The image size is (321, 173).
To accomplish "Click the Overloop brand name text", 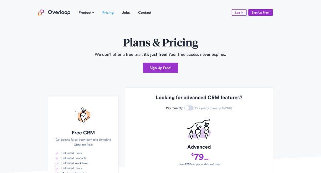I will tap(59, 13).
